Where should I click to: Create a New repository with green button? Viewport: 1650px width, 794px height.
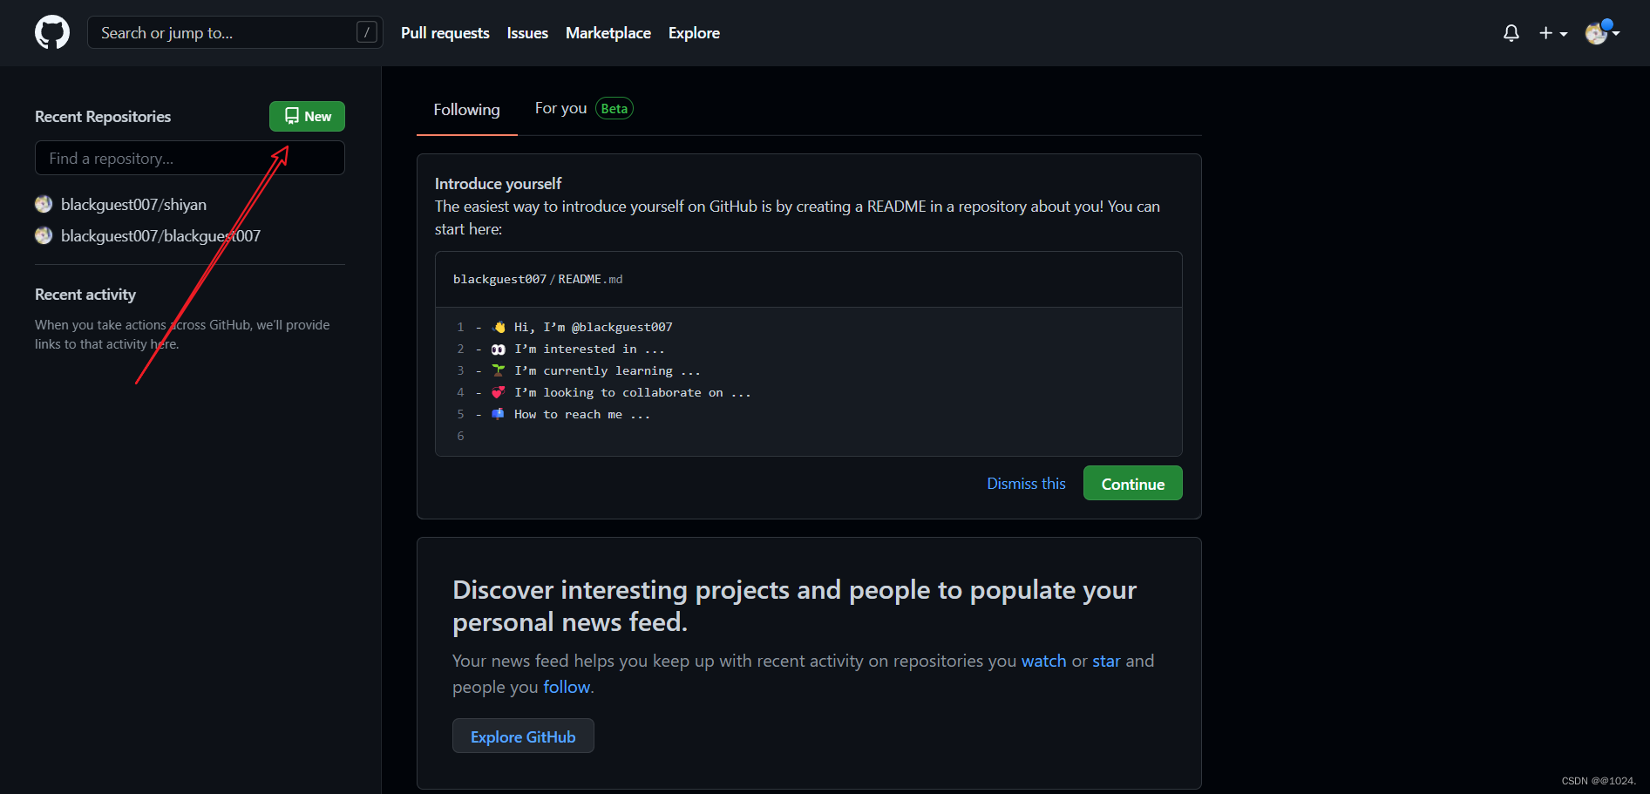point(307,116)
